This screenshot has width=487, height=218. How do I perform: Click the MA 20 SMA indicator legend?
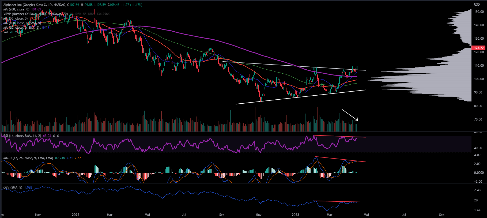click(21, 28)
